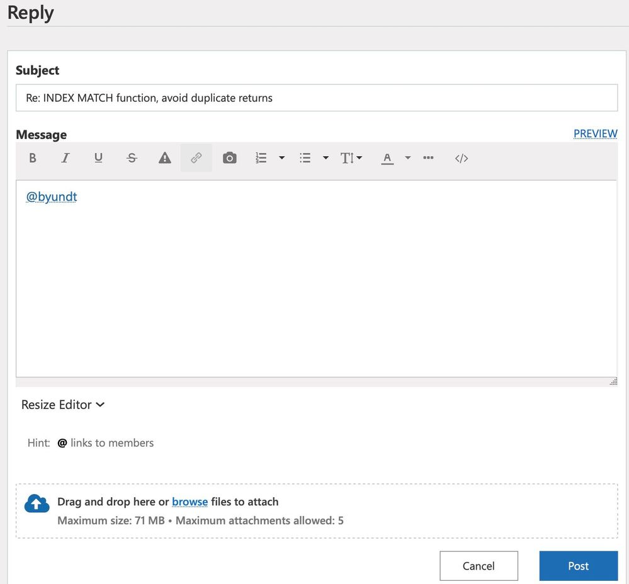The image size is (629, 584).
Task: Expand more toolbar options ellipsis
Action: [428, 158]
